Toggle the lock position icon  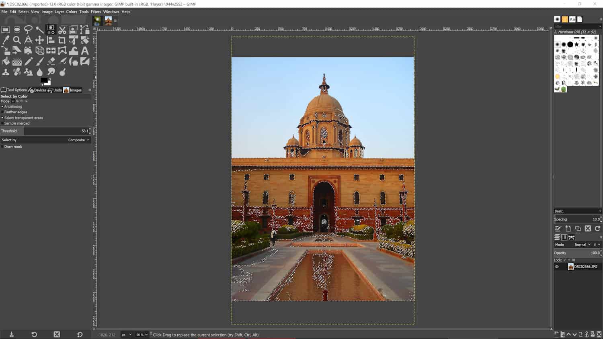(x=569, y=260)
